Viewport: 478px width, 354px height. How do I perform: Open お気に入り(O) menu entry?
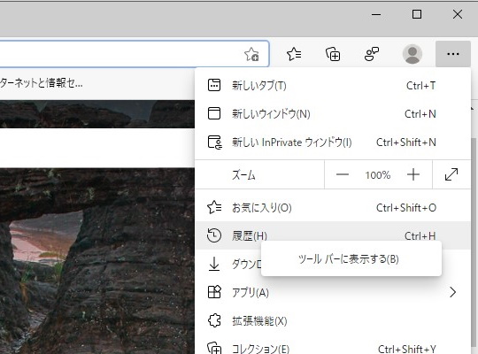(x=333, y=208)
